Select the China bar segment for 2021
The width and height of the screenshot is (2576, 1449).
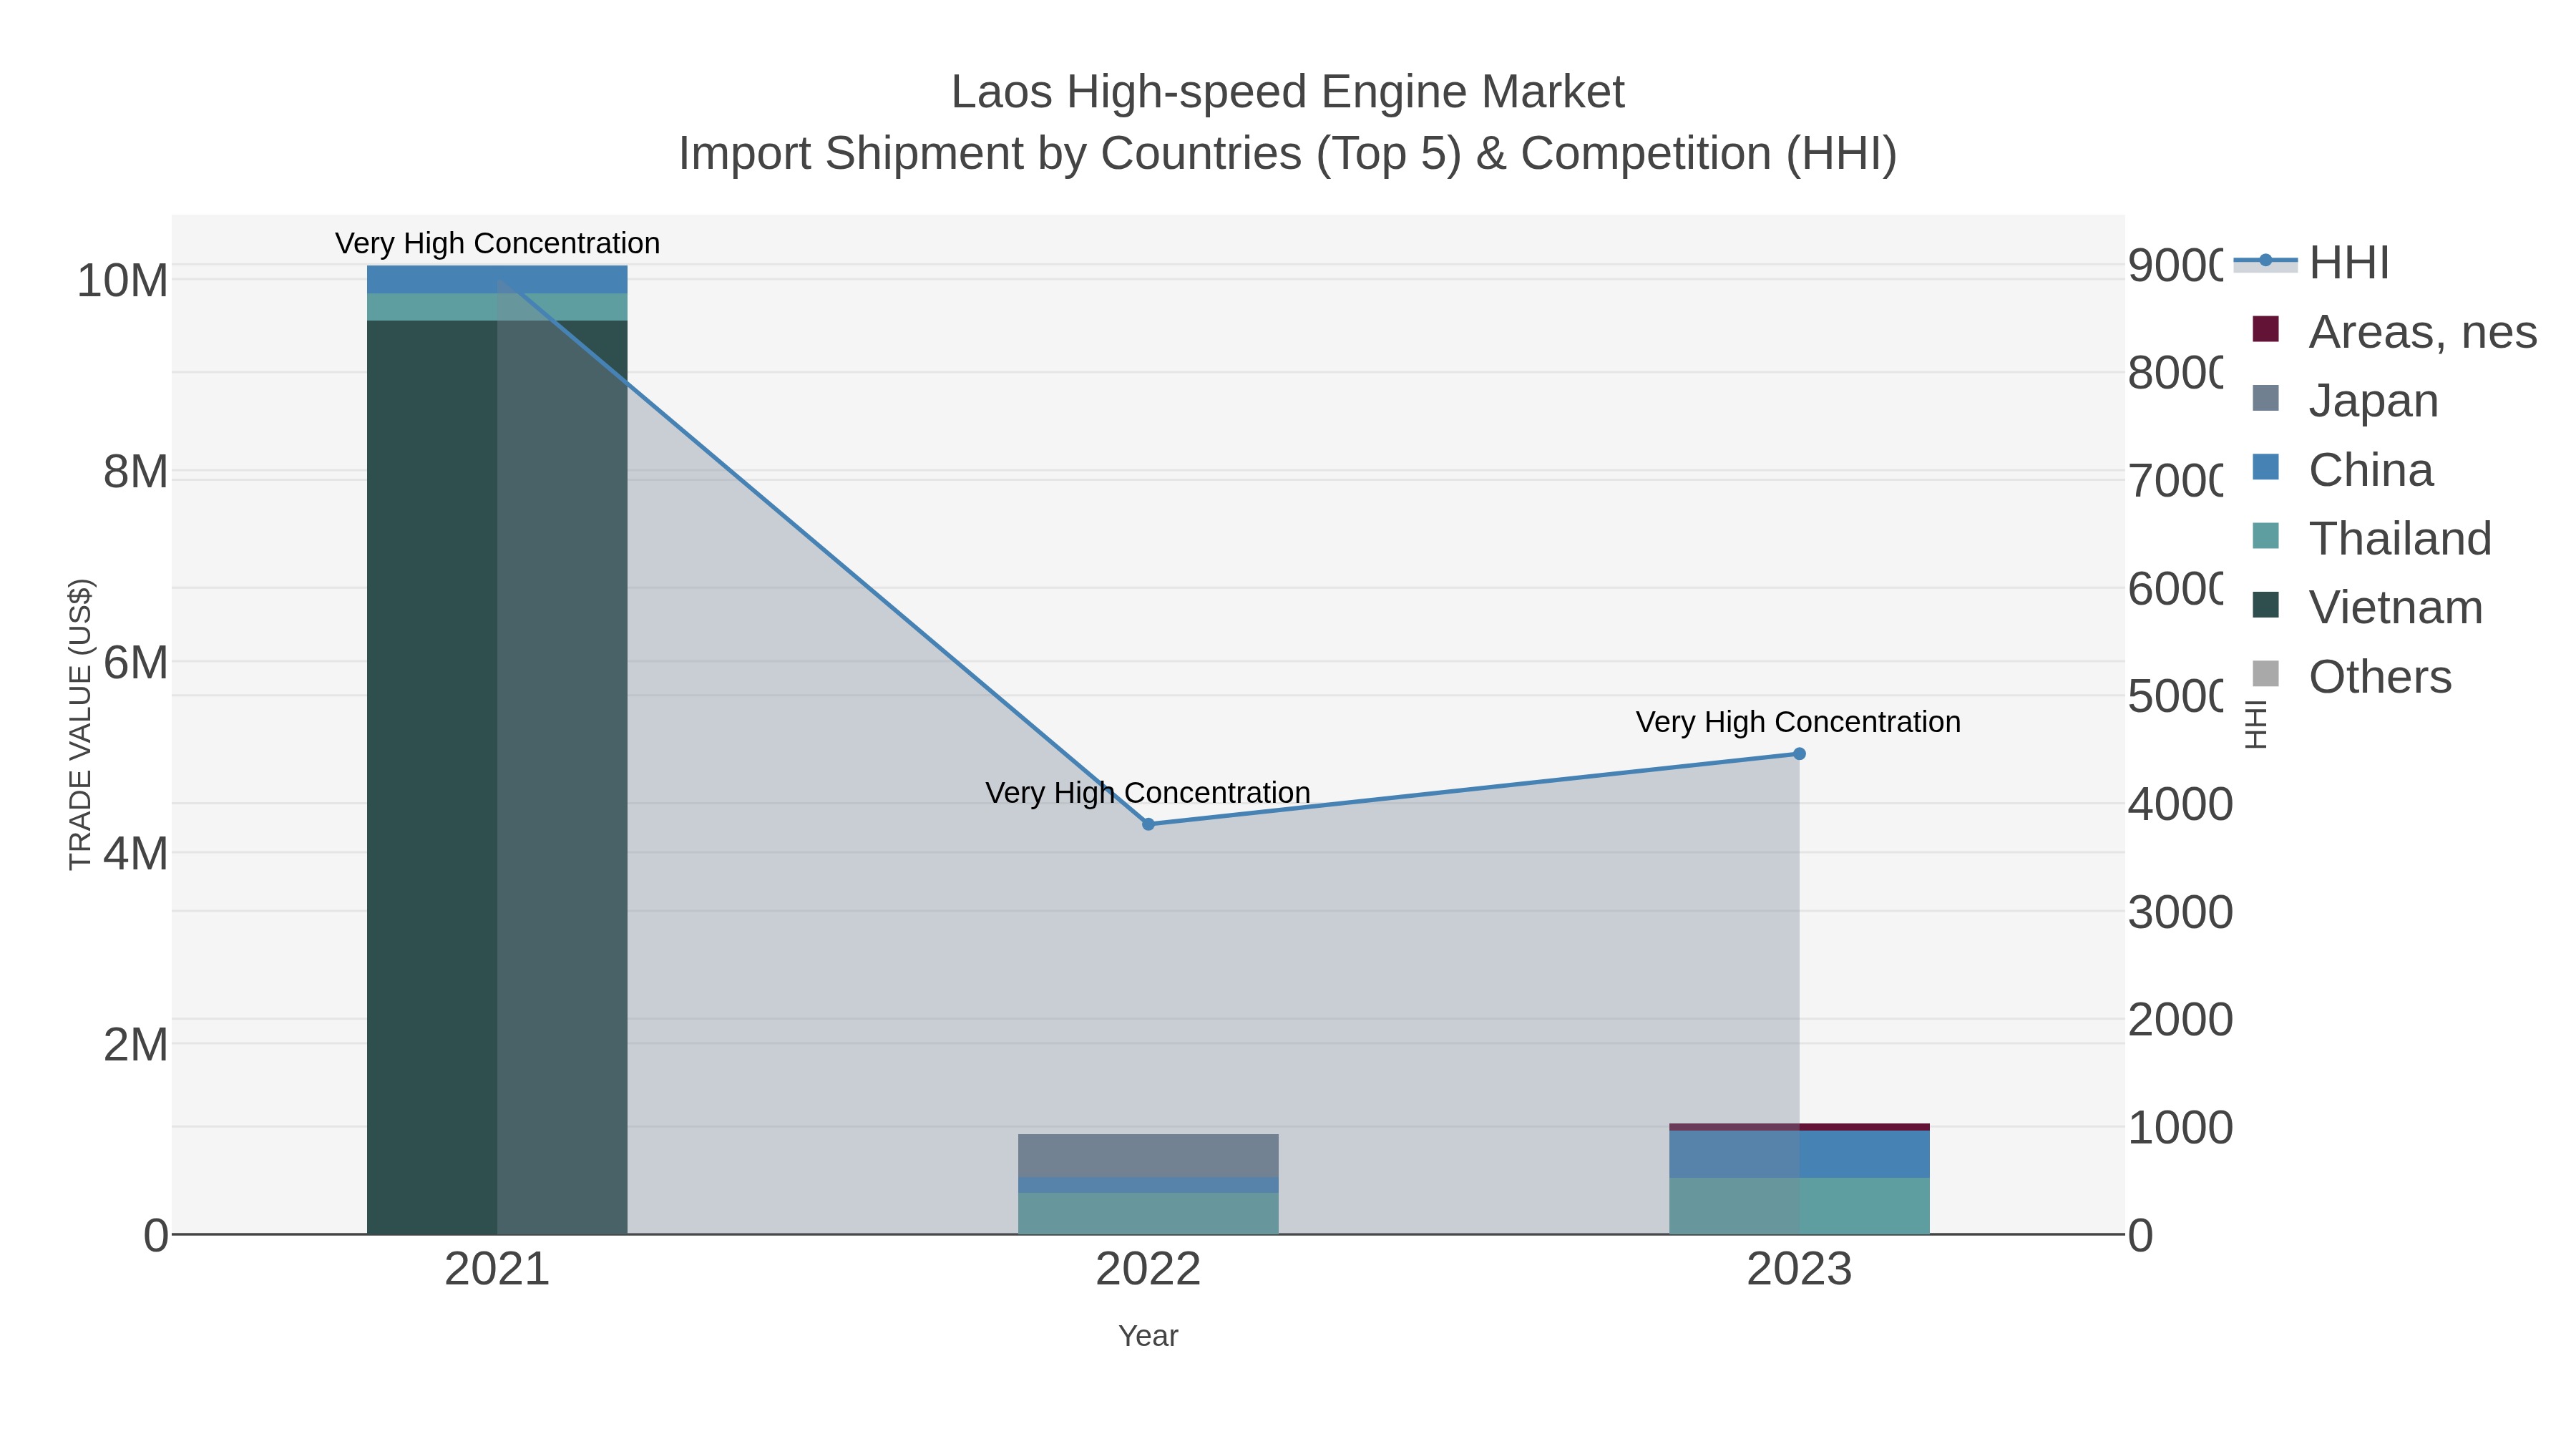[x=497, y=279]
